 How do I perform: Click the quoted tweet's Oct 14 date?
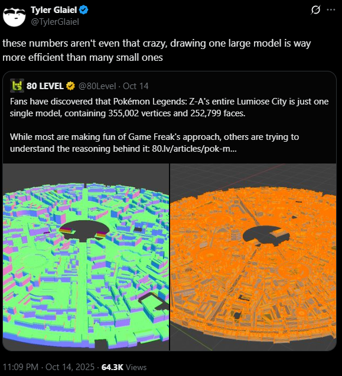(136, 86)
